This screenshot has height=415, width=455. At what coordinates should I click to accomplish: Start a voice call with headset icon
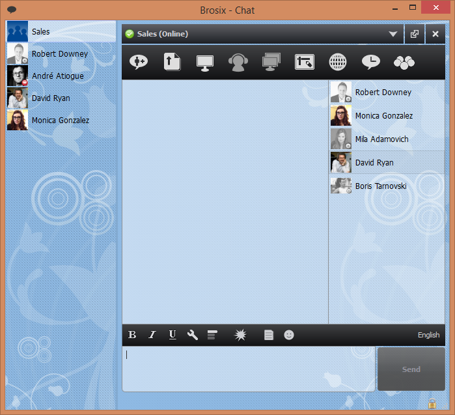pyautogui.click(x=238, y=63)
